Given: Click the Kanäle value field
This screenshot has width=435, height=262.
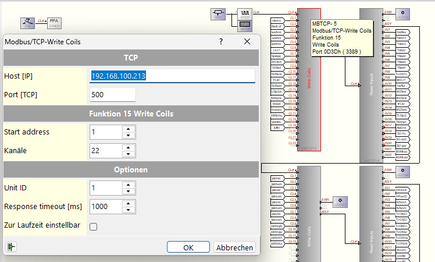Looking at the screenshot, I should [106, 151].
